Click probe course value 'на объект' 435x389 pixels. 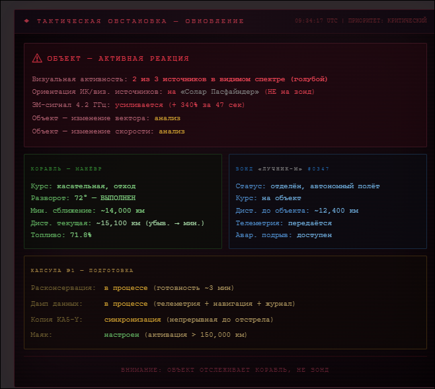282,198
